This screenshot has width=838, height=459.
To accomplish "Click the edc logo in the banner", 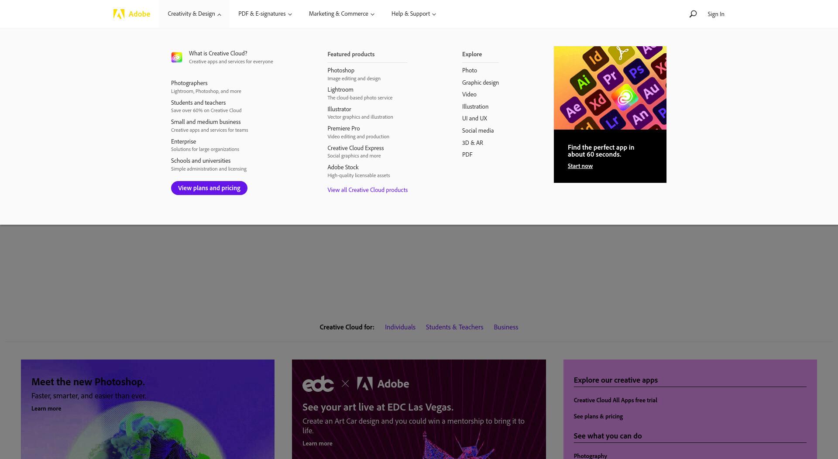I will [x=318, y=384].
